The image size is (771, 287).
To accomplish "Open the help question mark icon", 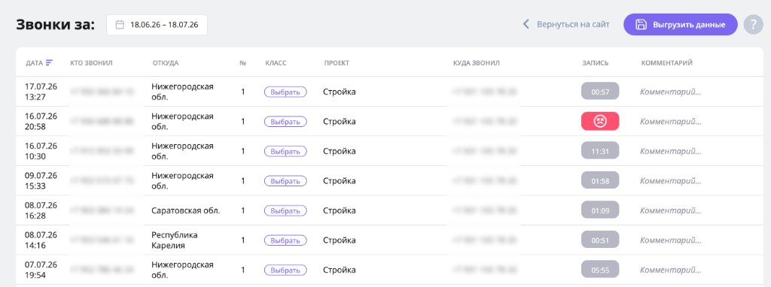I will coord(753,25).
